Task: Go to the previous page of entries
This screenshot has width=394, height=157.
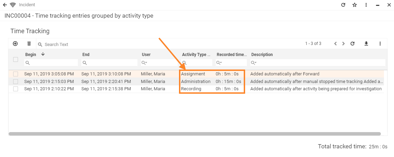Action: point(335,44)
